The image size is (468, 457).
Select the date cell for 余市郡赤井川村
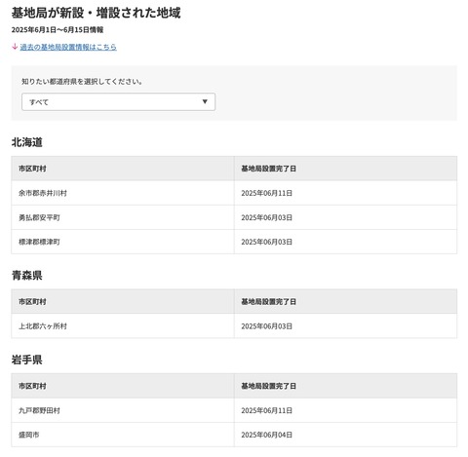point(345,193)
